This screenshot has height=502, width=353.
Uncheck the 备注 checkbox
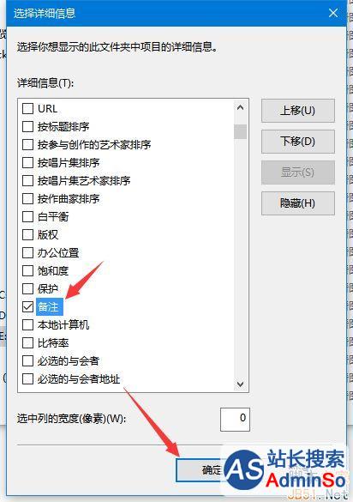pyautogui.click(x=27, y=306)
